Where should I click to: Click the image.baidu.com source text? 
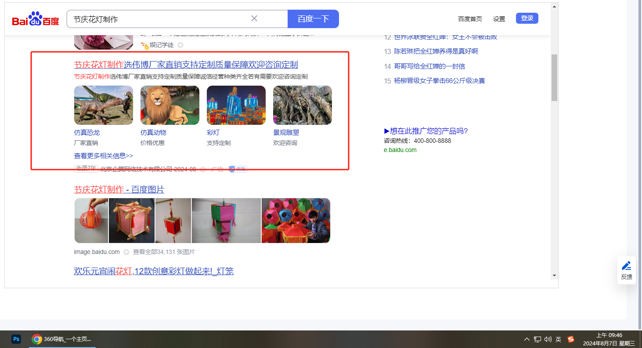(x=97, y=252)
